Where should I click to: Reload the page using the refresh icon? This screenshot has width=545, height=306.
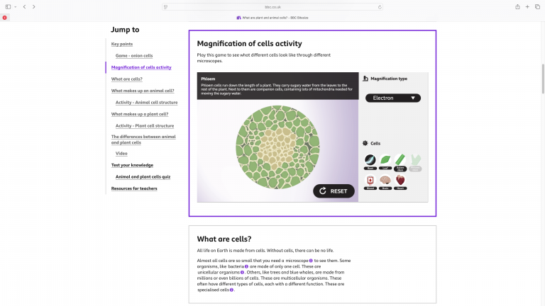[380, 7]
